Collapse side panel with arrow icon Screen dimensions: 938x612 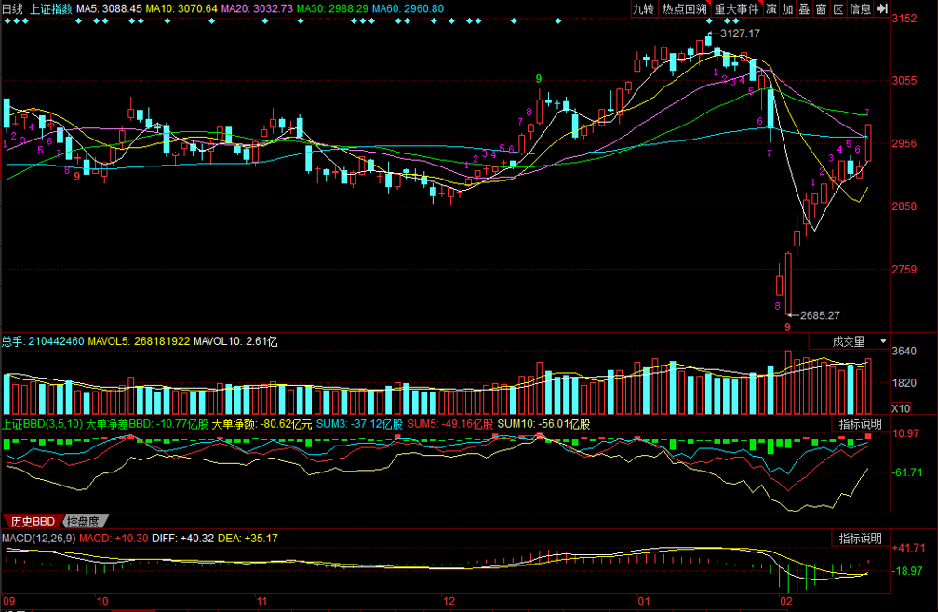(881, 8)
